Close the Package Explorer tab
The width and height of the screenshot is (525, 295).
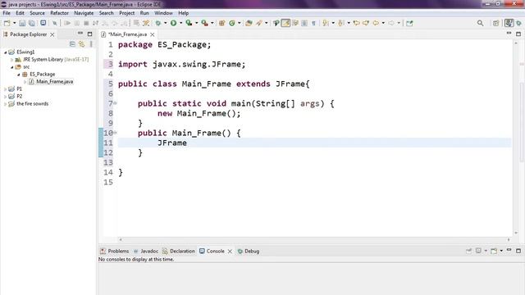[x=52, y=34]
